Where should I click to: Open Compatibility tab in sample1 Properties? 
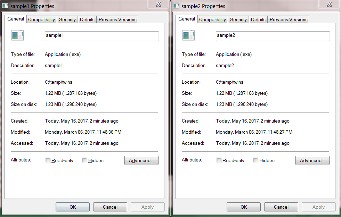[x=41, y=19]
